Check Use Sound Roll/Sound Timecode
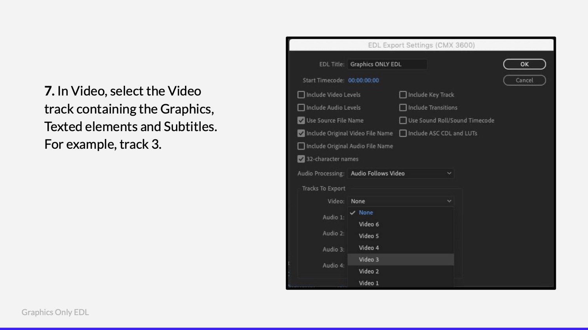 (x=403, y=121)
